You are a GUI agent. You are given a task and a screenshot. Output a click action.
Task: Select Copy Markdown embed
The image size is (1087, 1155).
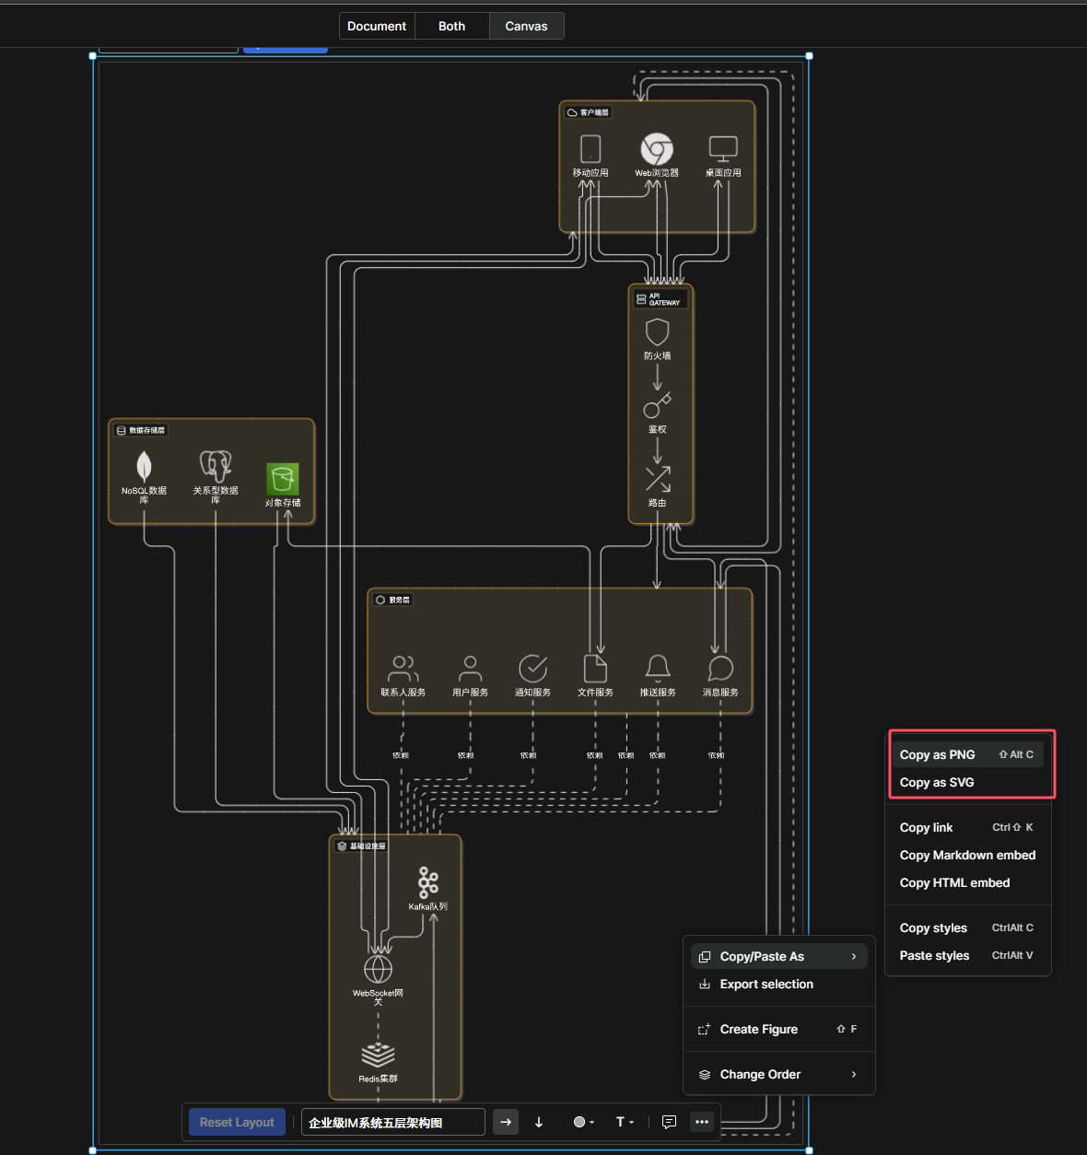967,855
